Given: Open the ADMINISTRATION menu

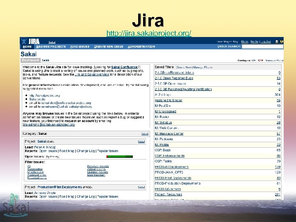Looking at the screenshot, I should click(x=141, y=46).
